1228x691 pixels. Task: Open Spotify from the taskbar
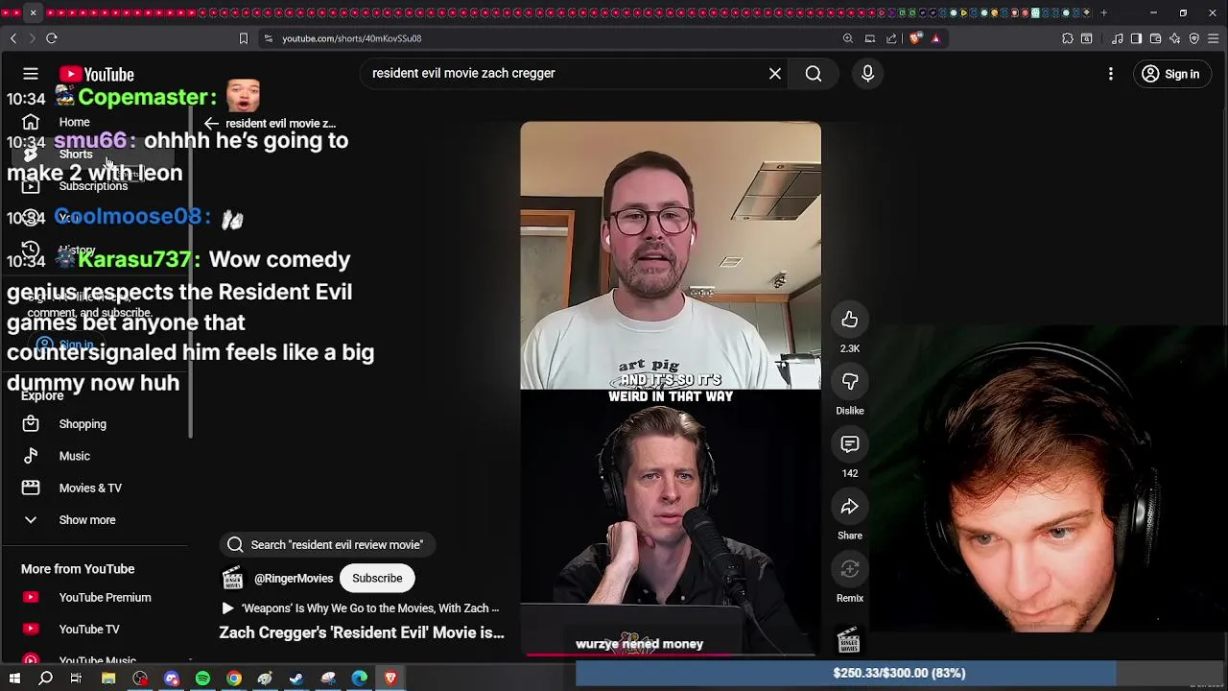[x=202, y=679]
